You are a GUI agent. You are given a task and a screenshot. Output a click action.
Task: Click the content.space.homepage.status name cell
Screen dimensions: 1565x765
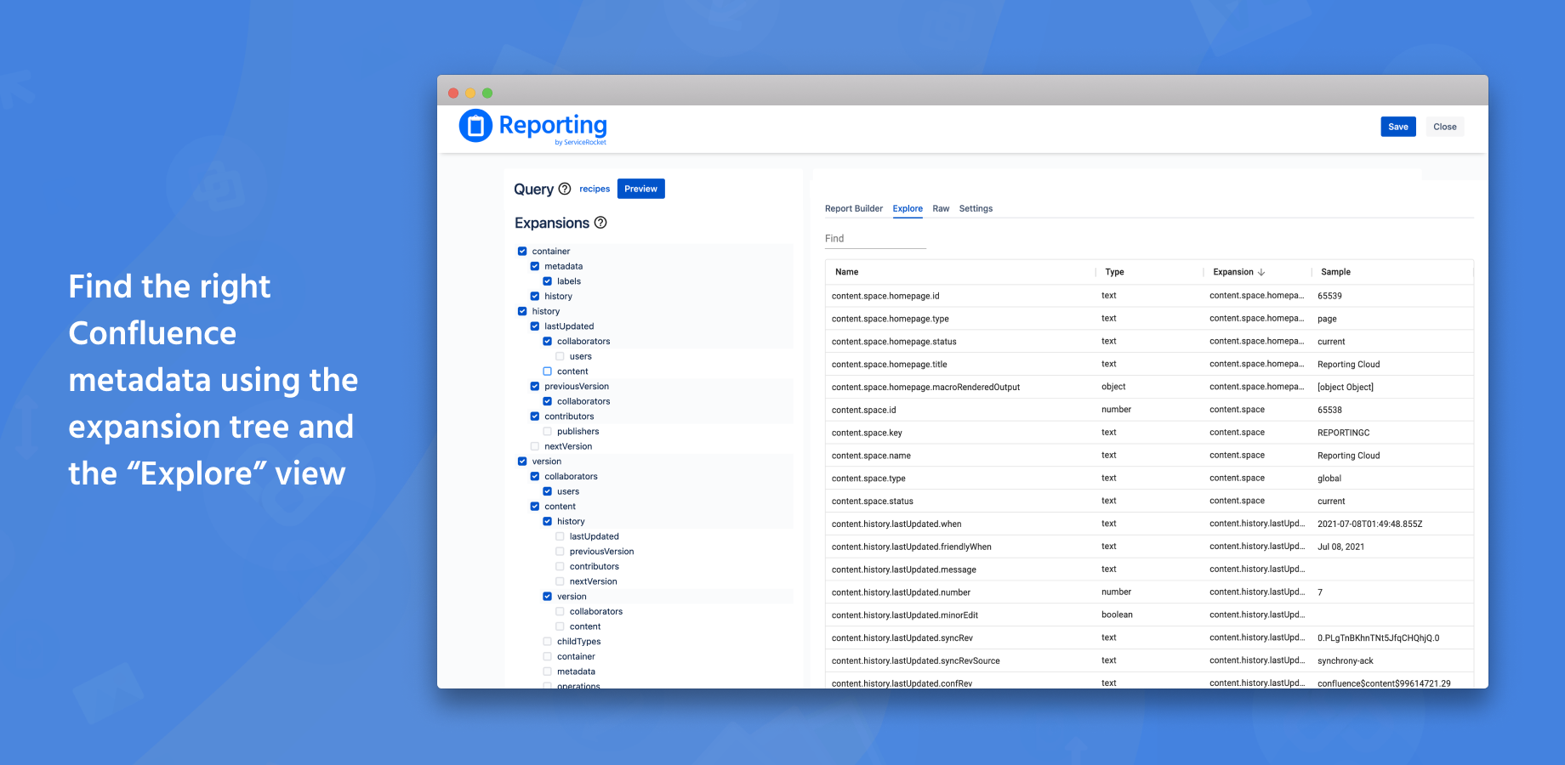pos(894,342)
